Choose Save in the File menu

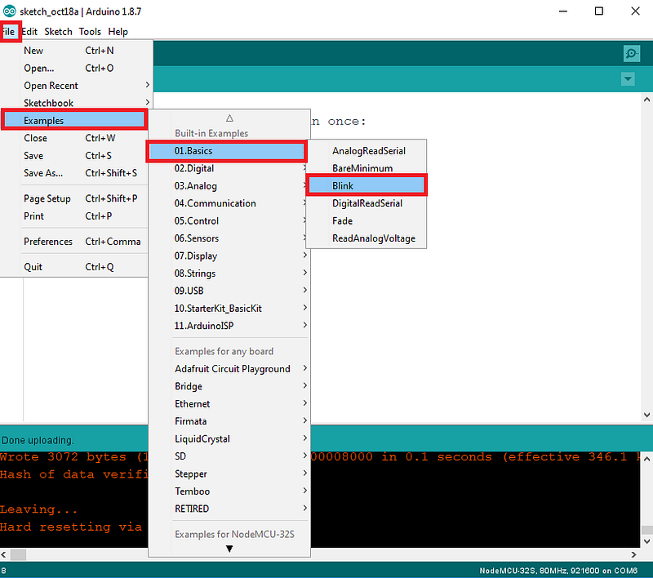[74, 155]
